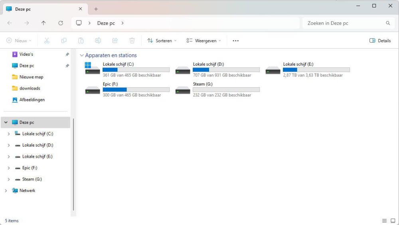
Task: Select the Deze pc window tab
Action: point(45,9)
